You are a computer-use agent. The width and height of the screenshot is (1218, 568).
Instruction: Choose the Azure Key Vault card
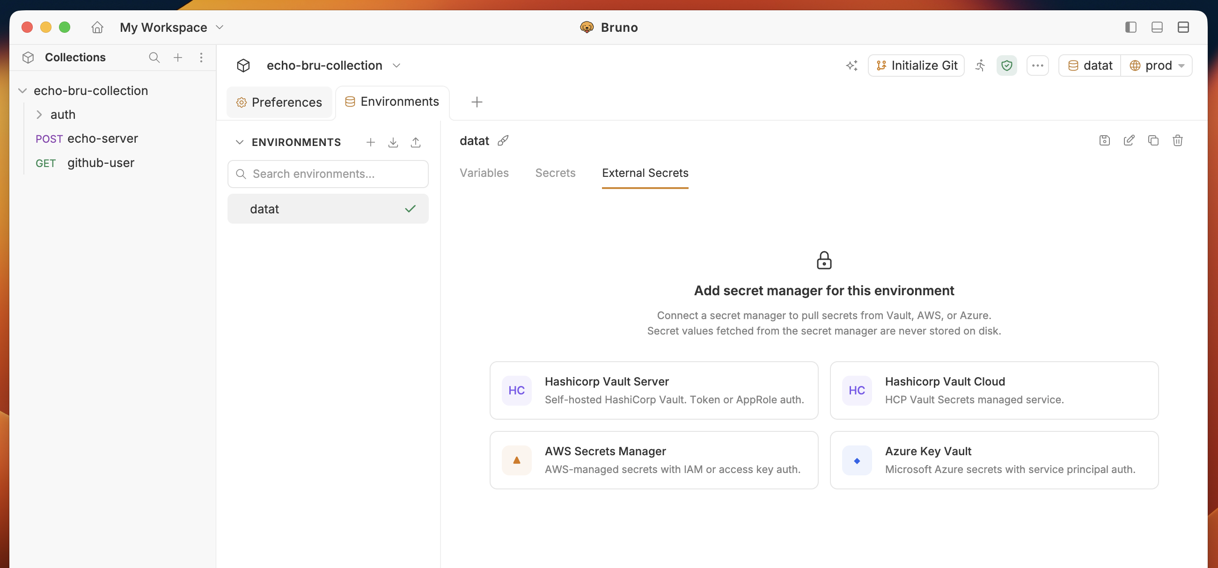coord(994,460)
